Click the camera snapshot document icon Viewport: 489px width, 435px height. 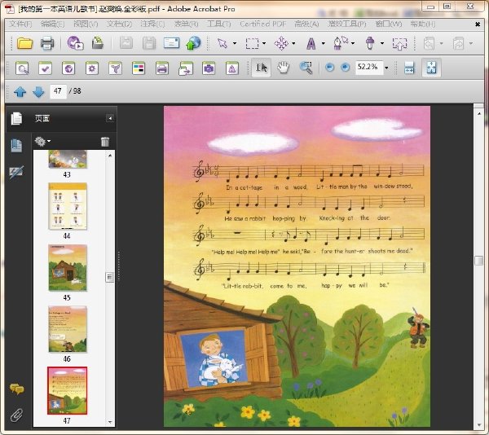point(209,68)
